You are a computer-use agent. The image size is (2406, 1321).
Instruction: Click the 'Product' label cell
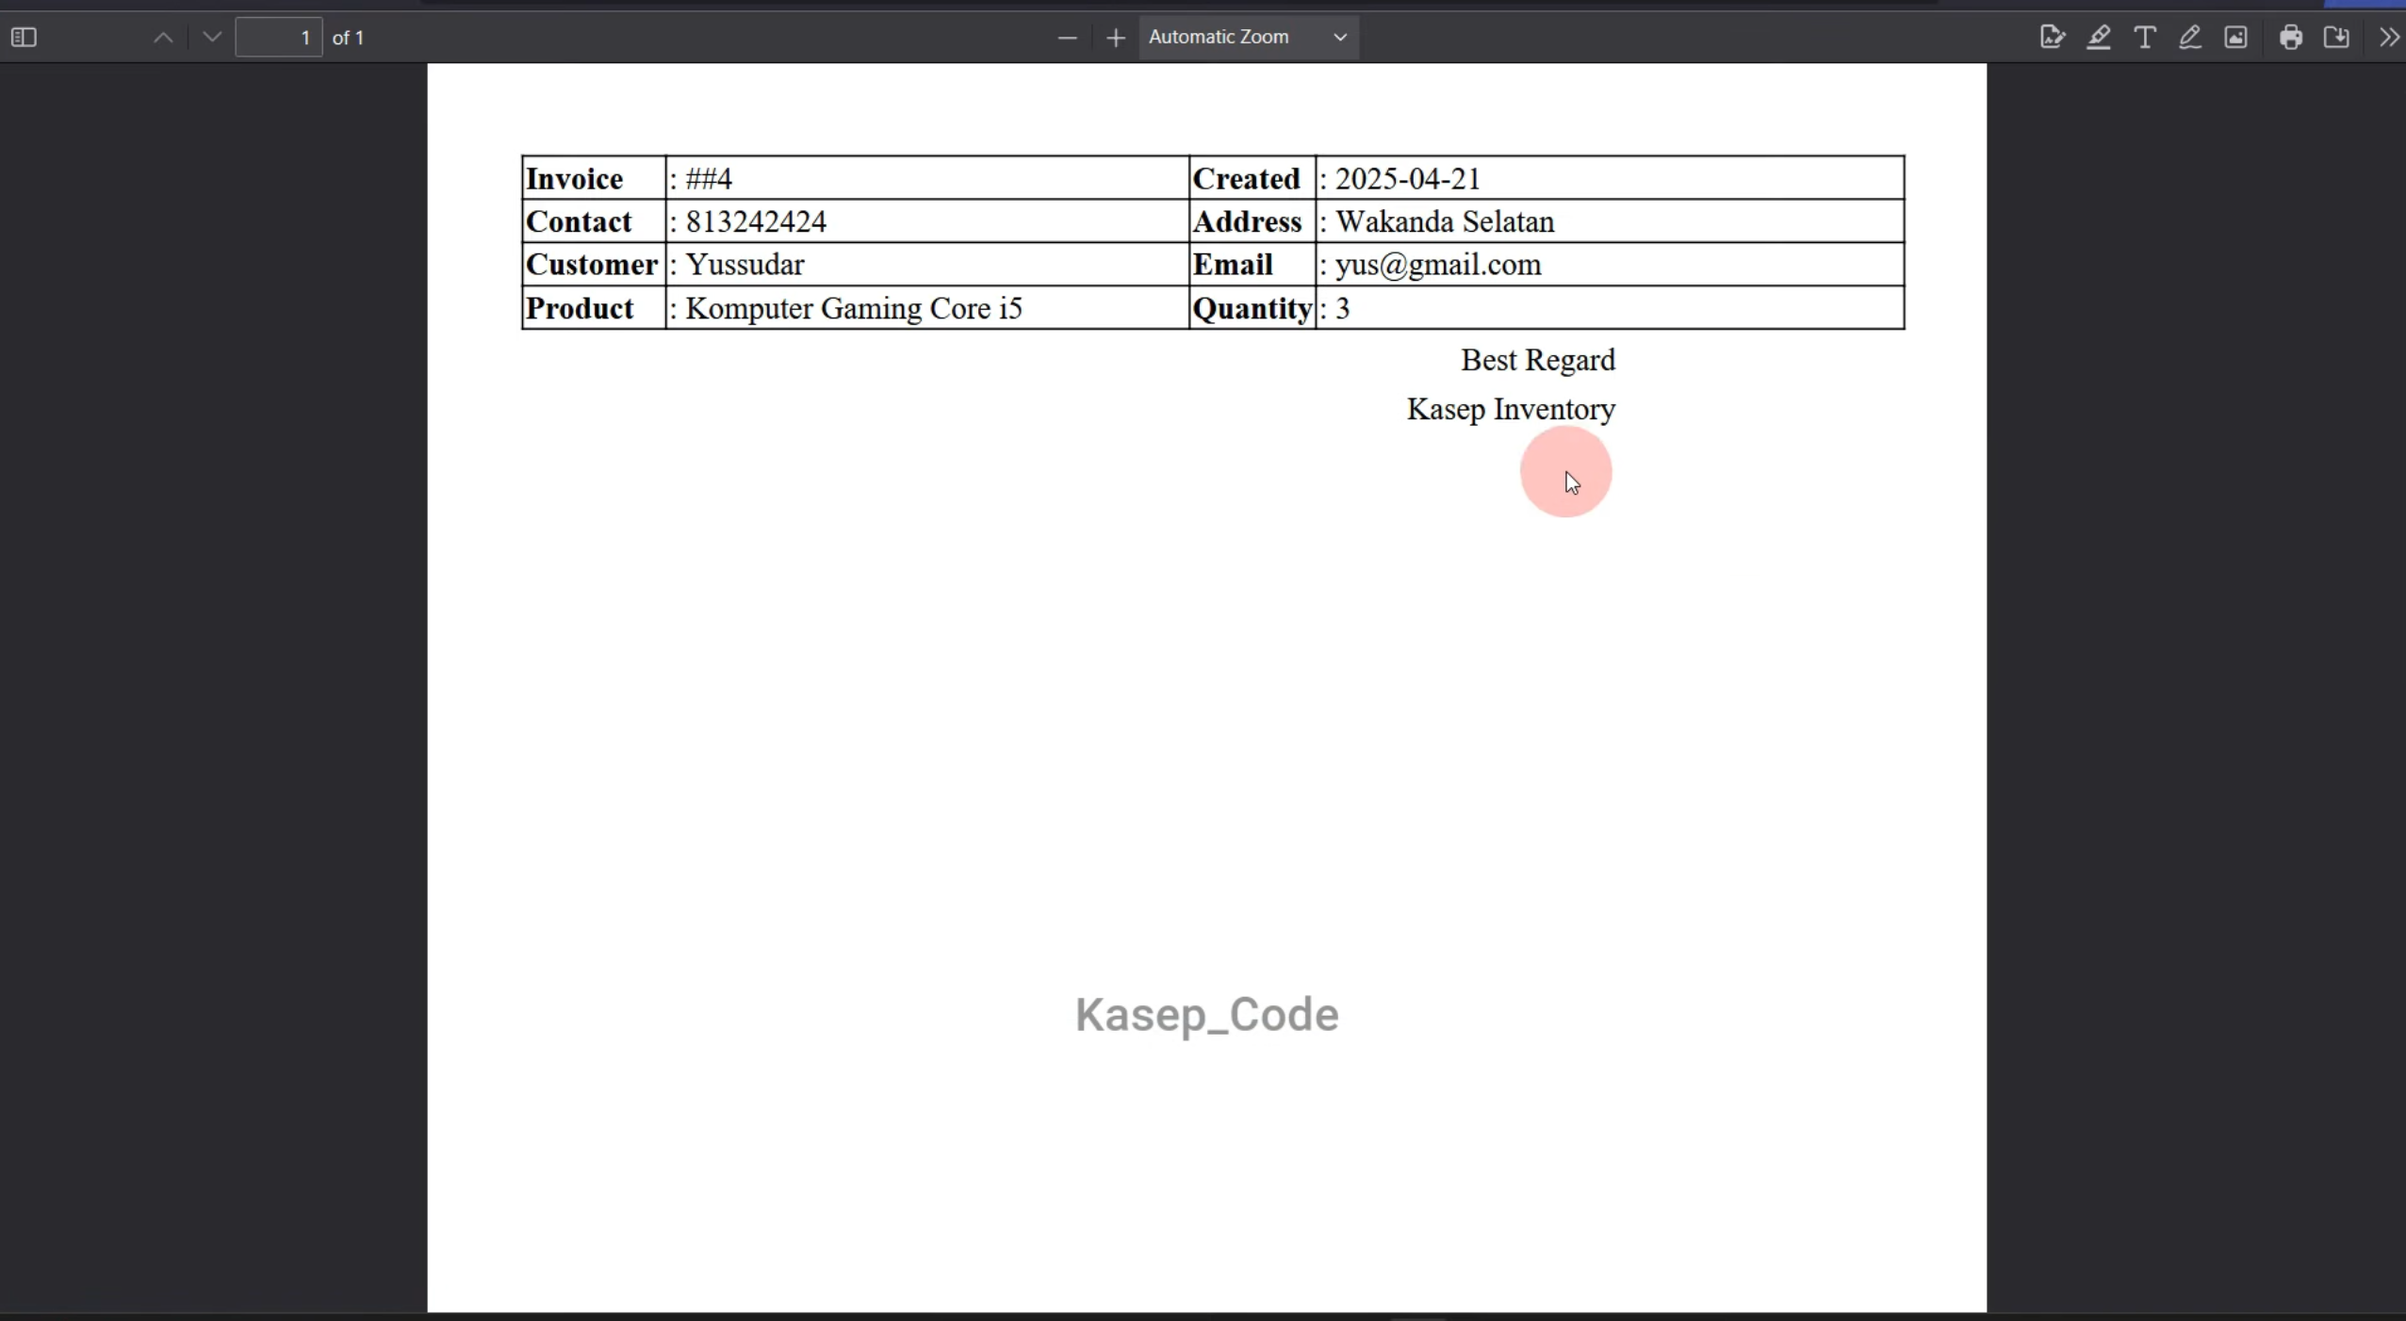(594, 308)
